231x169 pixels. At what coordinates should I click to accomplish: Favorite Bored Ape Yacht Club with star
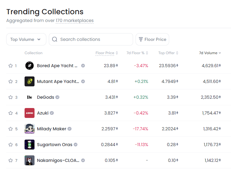[x=11, y=66]
